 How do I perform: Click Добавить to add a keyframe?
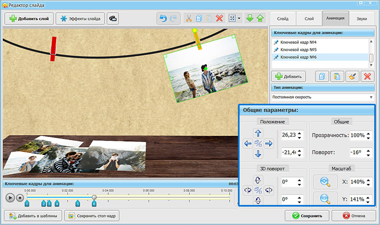click(x=288, y=76)
